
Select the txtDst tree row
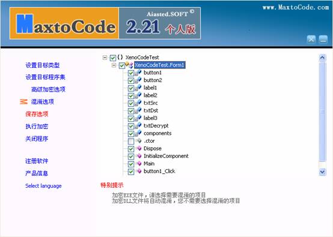151,110
